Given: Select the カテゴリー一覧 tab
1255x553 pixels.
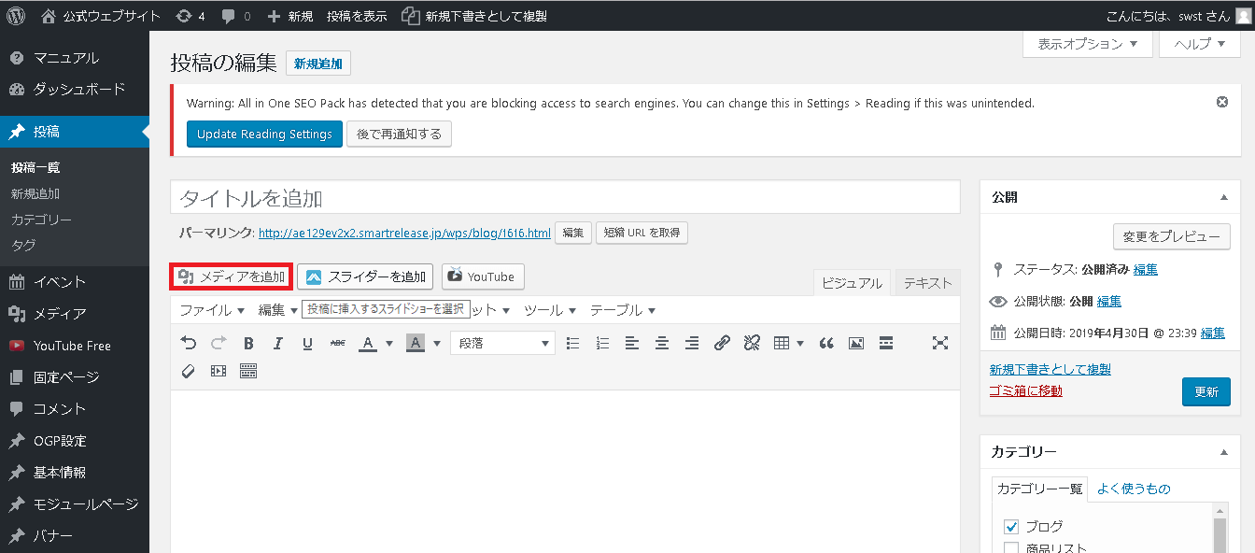Looking at the screenshot, I should pos(1039,489).
